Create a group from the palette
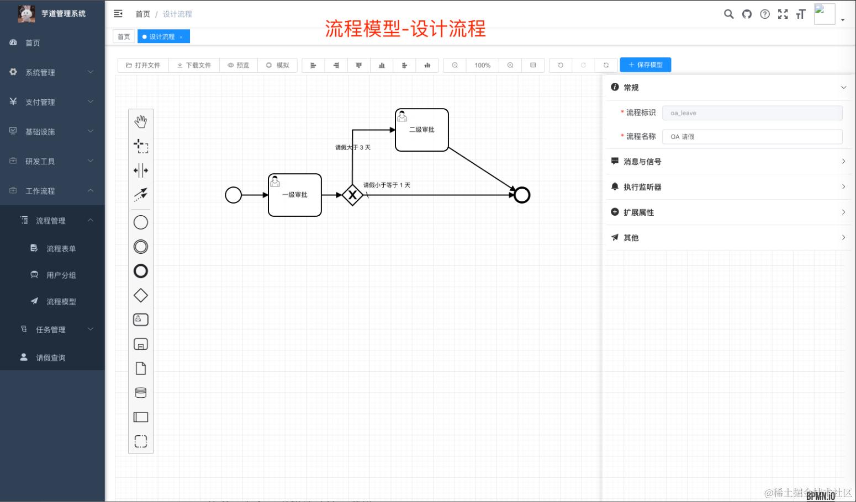The width and height of the screenshot is (856, 502). [x=141, y=441]
